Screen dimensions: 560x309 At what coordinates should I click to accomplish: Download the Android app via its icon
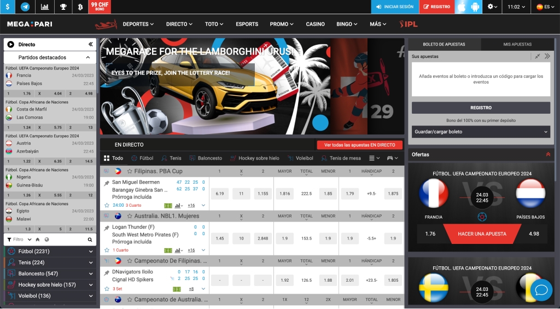point(475,7)
